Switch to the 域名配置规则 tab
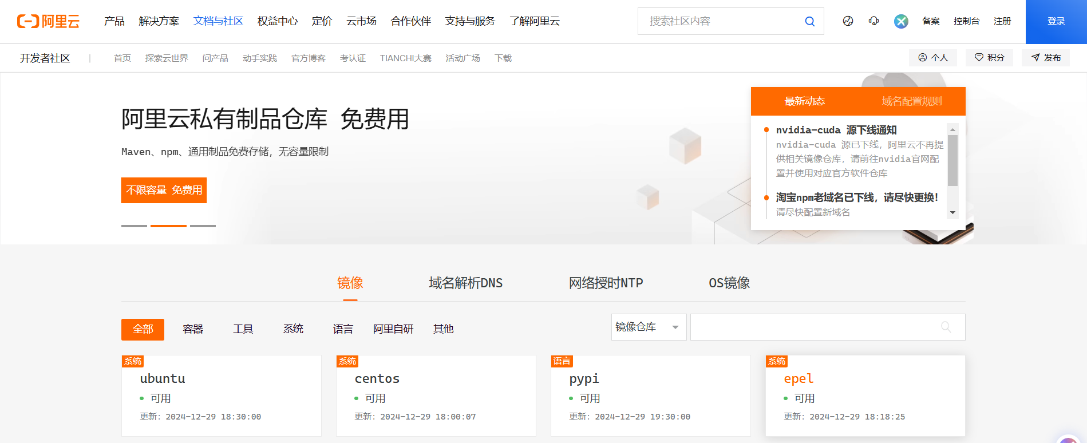 (912, 101)
